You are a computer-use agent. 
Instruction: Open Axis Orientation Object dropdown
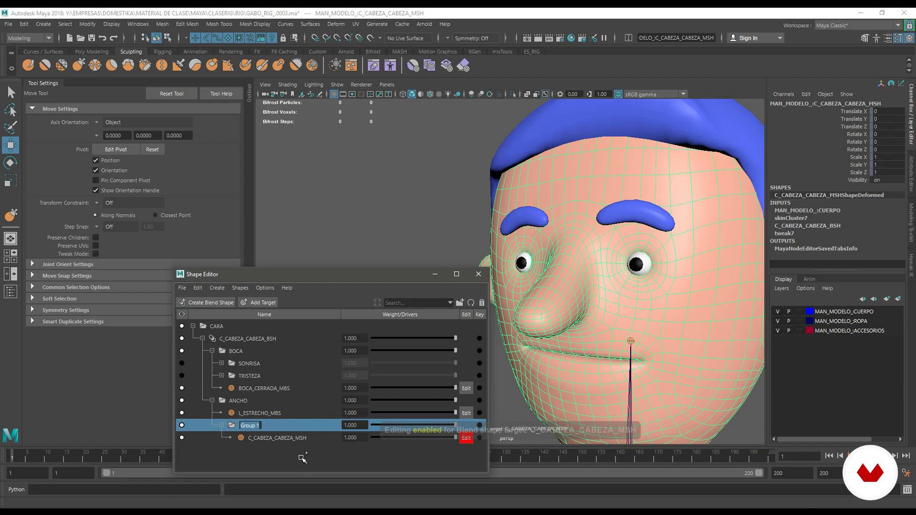pos(148,122)
